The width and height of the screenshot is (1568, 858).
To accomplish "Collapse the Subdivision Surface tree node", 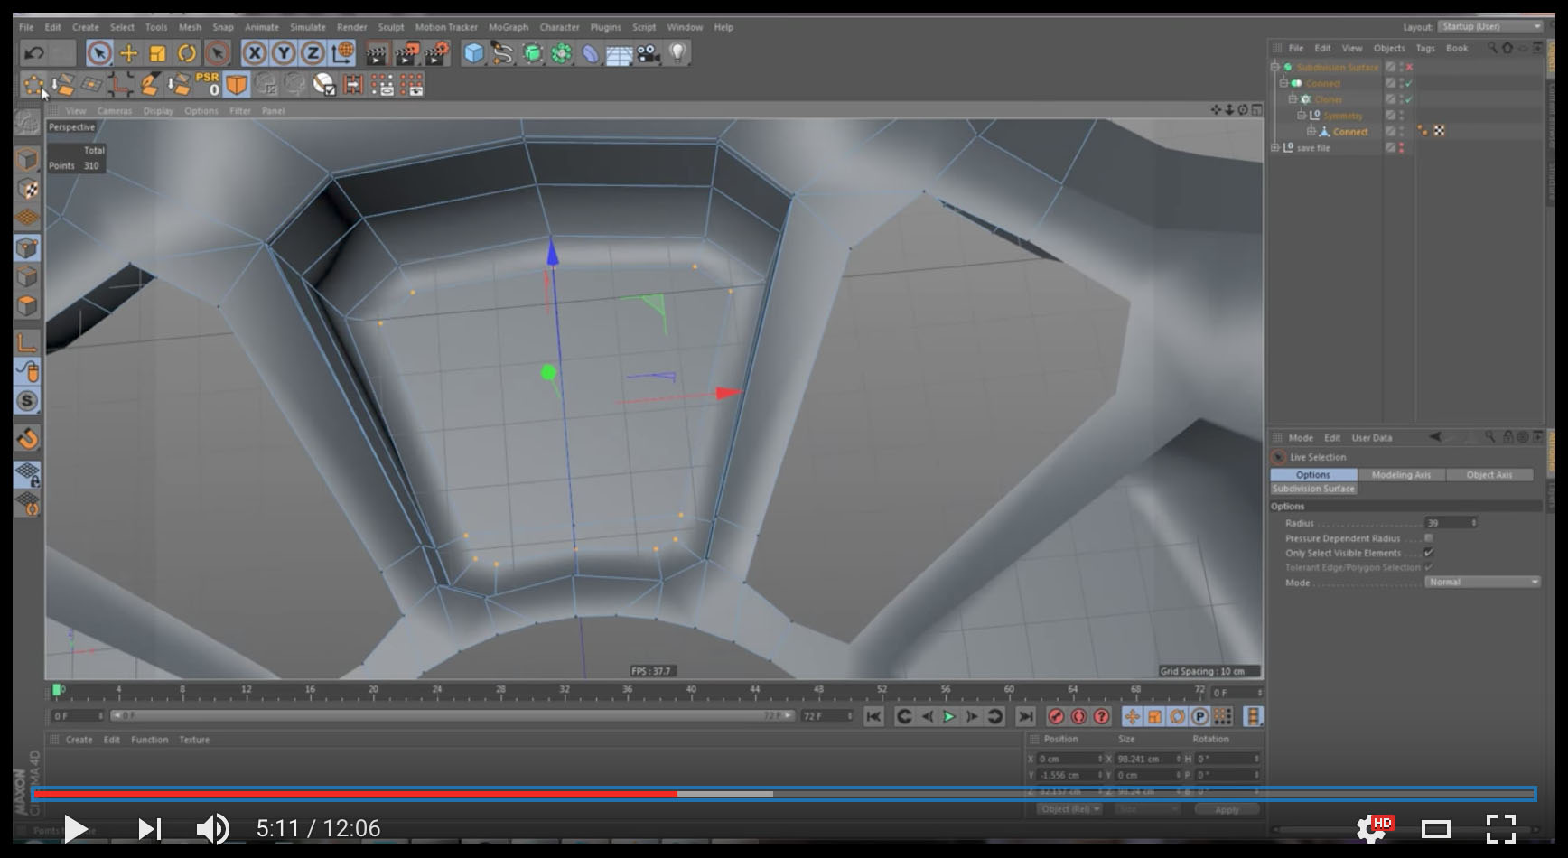I will (1275, 67).
